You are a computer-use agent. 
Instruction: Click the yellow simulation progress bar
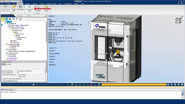click(x=134, y=84)
